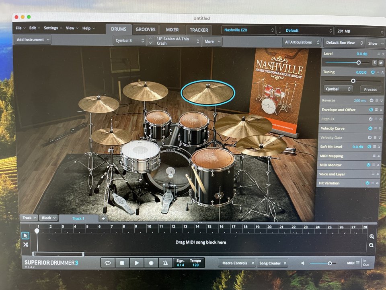Screen dimensions: 386x290
Task: Click the metronome icon in the transport bar
Action: click(165, 263)
